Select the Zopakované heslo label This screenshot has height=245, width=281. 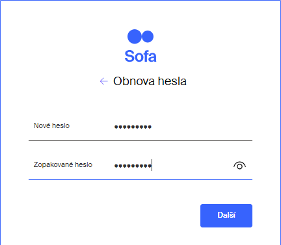[63, 164]
